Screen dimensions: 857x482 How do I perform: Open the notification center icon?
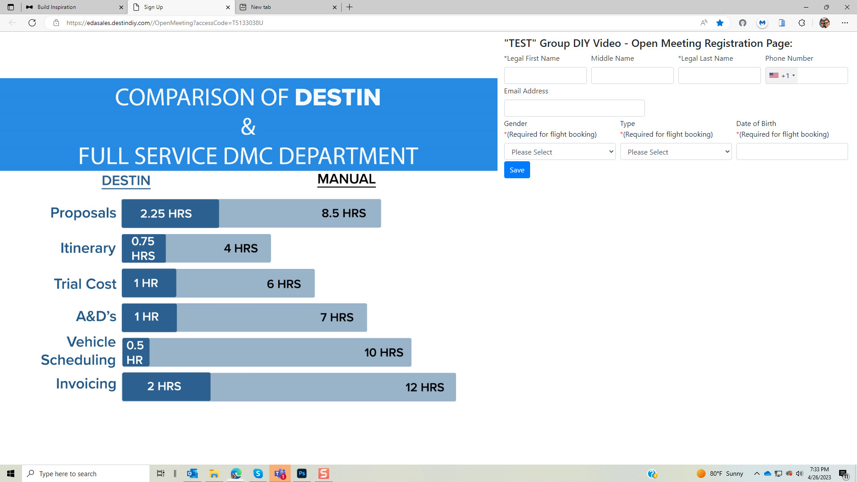pos(844,474)
